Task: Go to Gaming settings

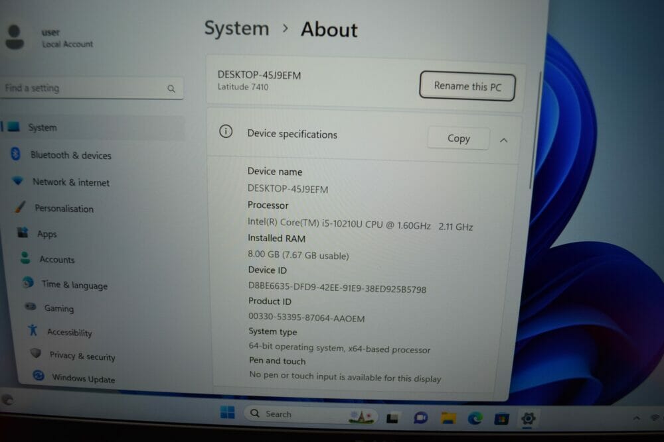Action: click(x=59, y=308)
